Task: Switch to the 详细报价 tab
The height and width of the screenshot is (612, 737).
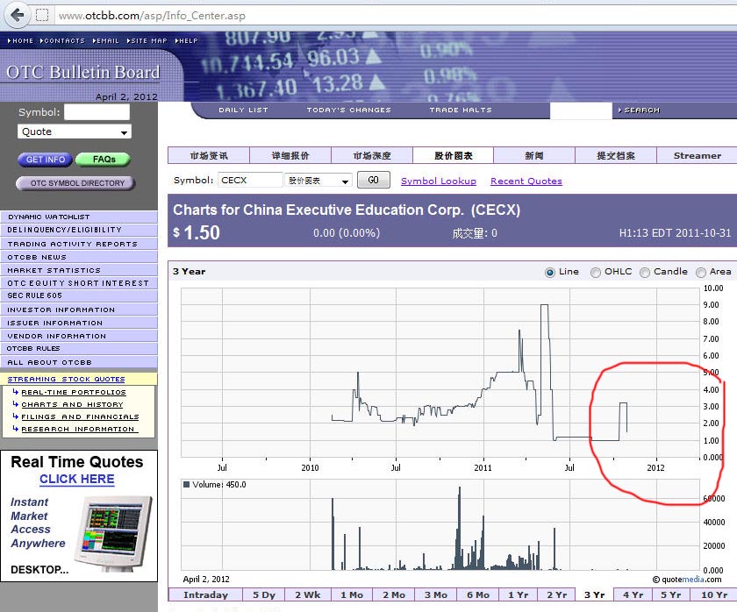Action: coord(290,155)
